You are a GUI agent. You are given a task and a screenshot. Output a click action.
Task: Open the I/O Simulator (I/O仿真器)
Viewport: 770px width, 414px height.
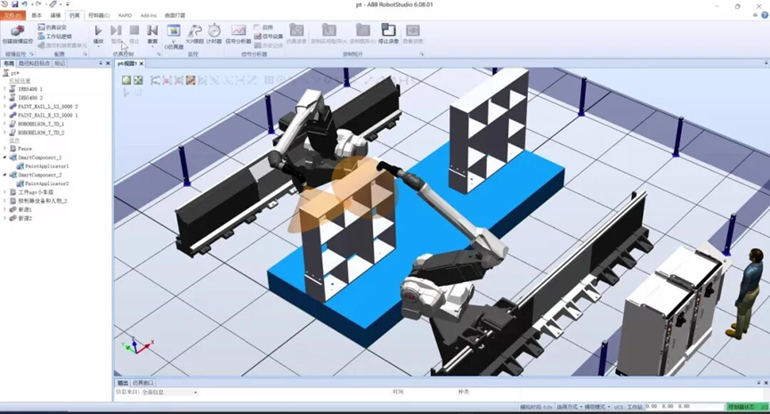tap(174, 37)
